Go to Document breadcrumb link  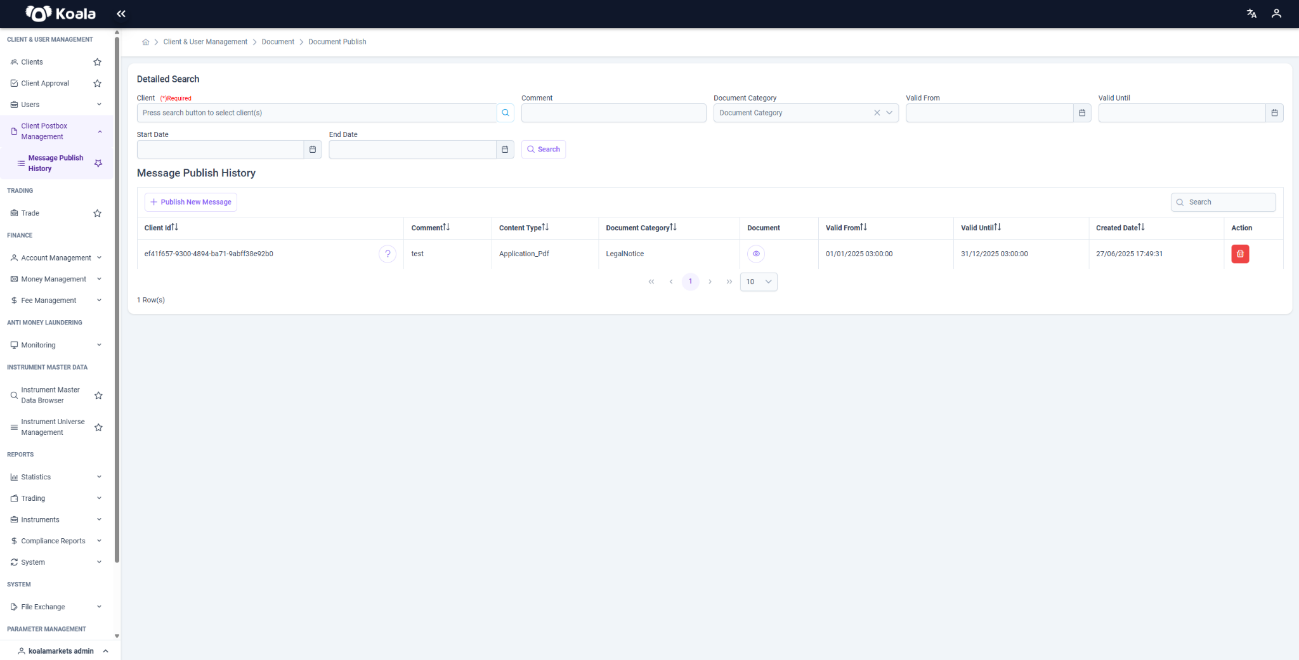point(278,42)
